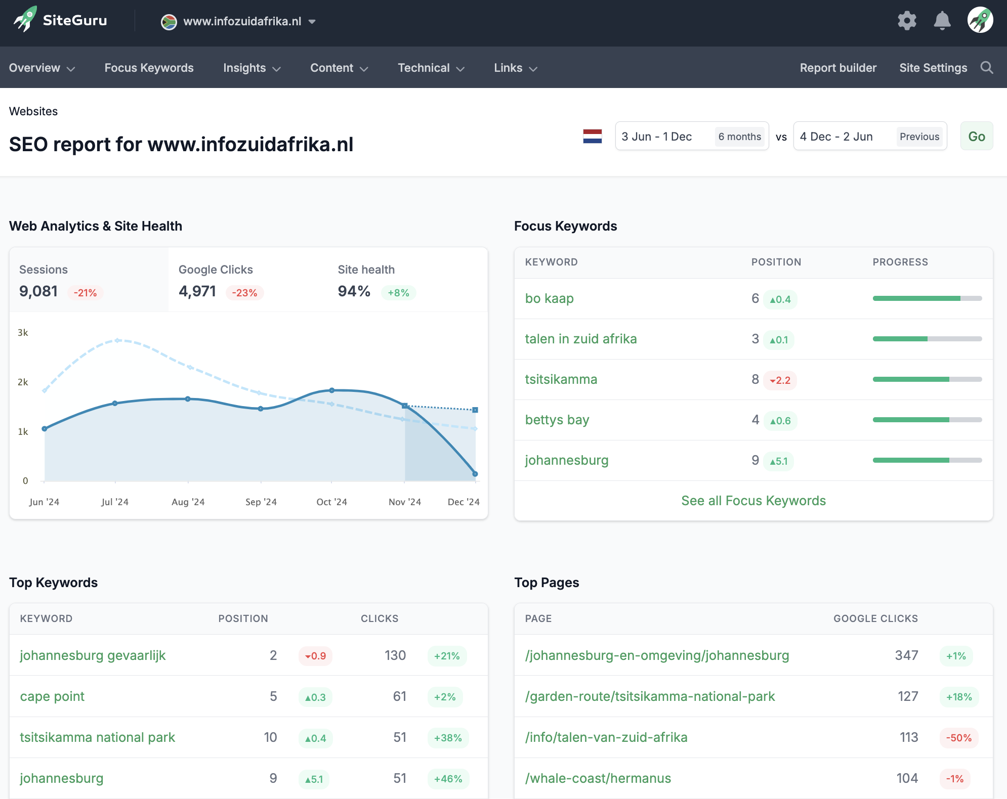
Task: Expand the Technical menu
Action: coord(430,67)
